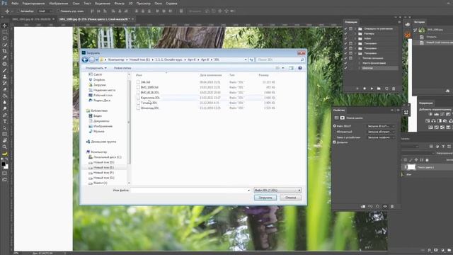Click the play action button in Operations panel
The height and width of the screenshot is (255, 453).
point(372,89)
